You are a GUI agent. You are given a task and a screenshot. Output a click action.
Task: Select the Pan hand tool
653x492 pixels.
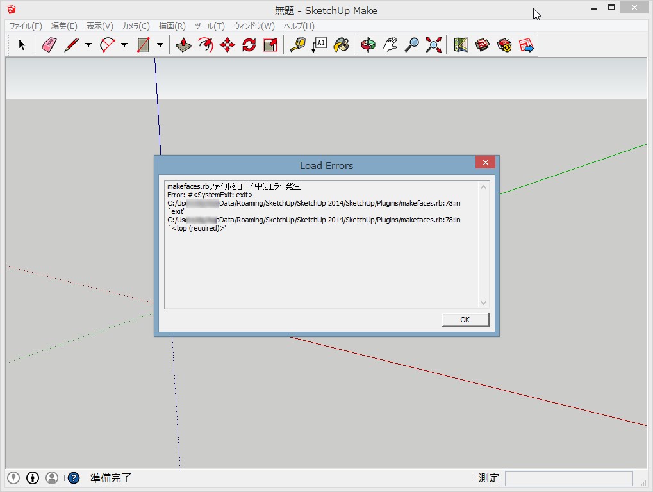tap(390, 45)
